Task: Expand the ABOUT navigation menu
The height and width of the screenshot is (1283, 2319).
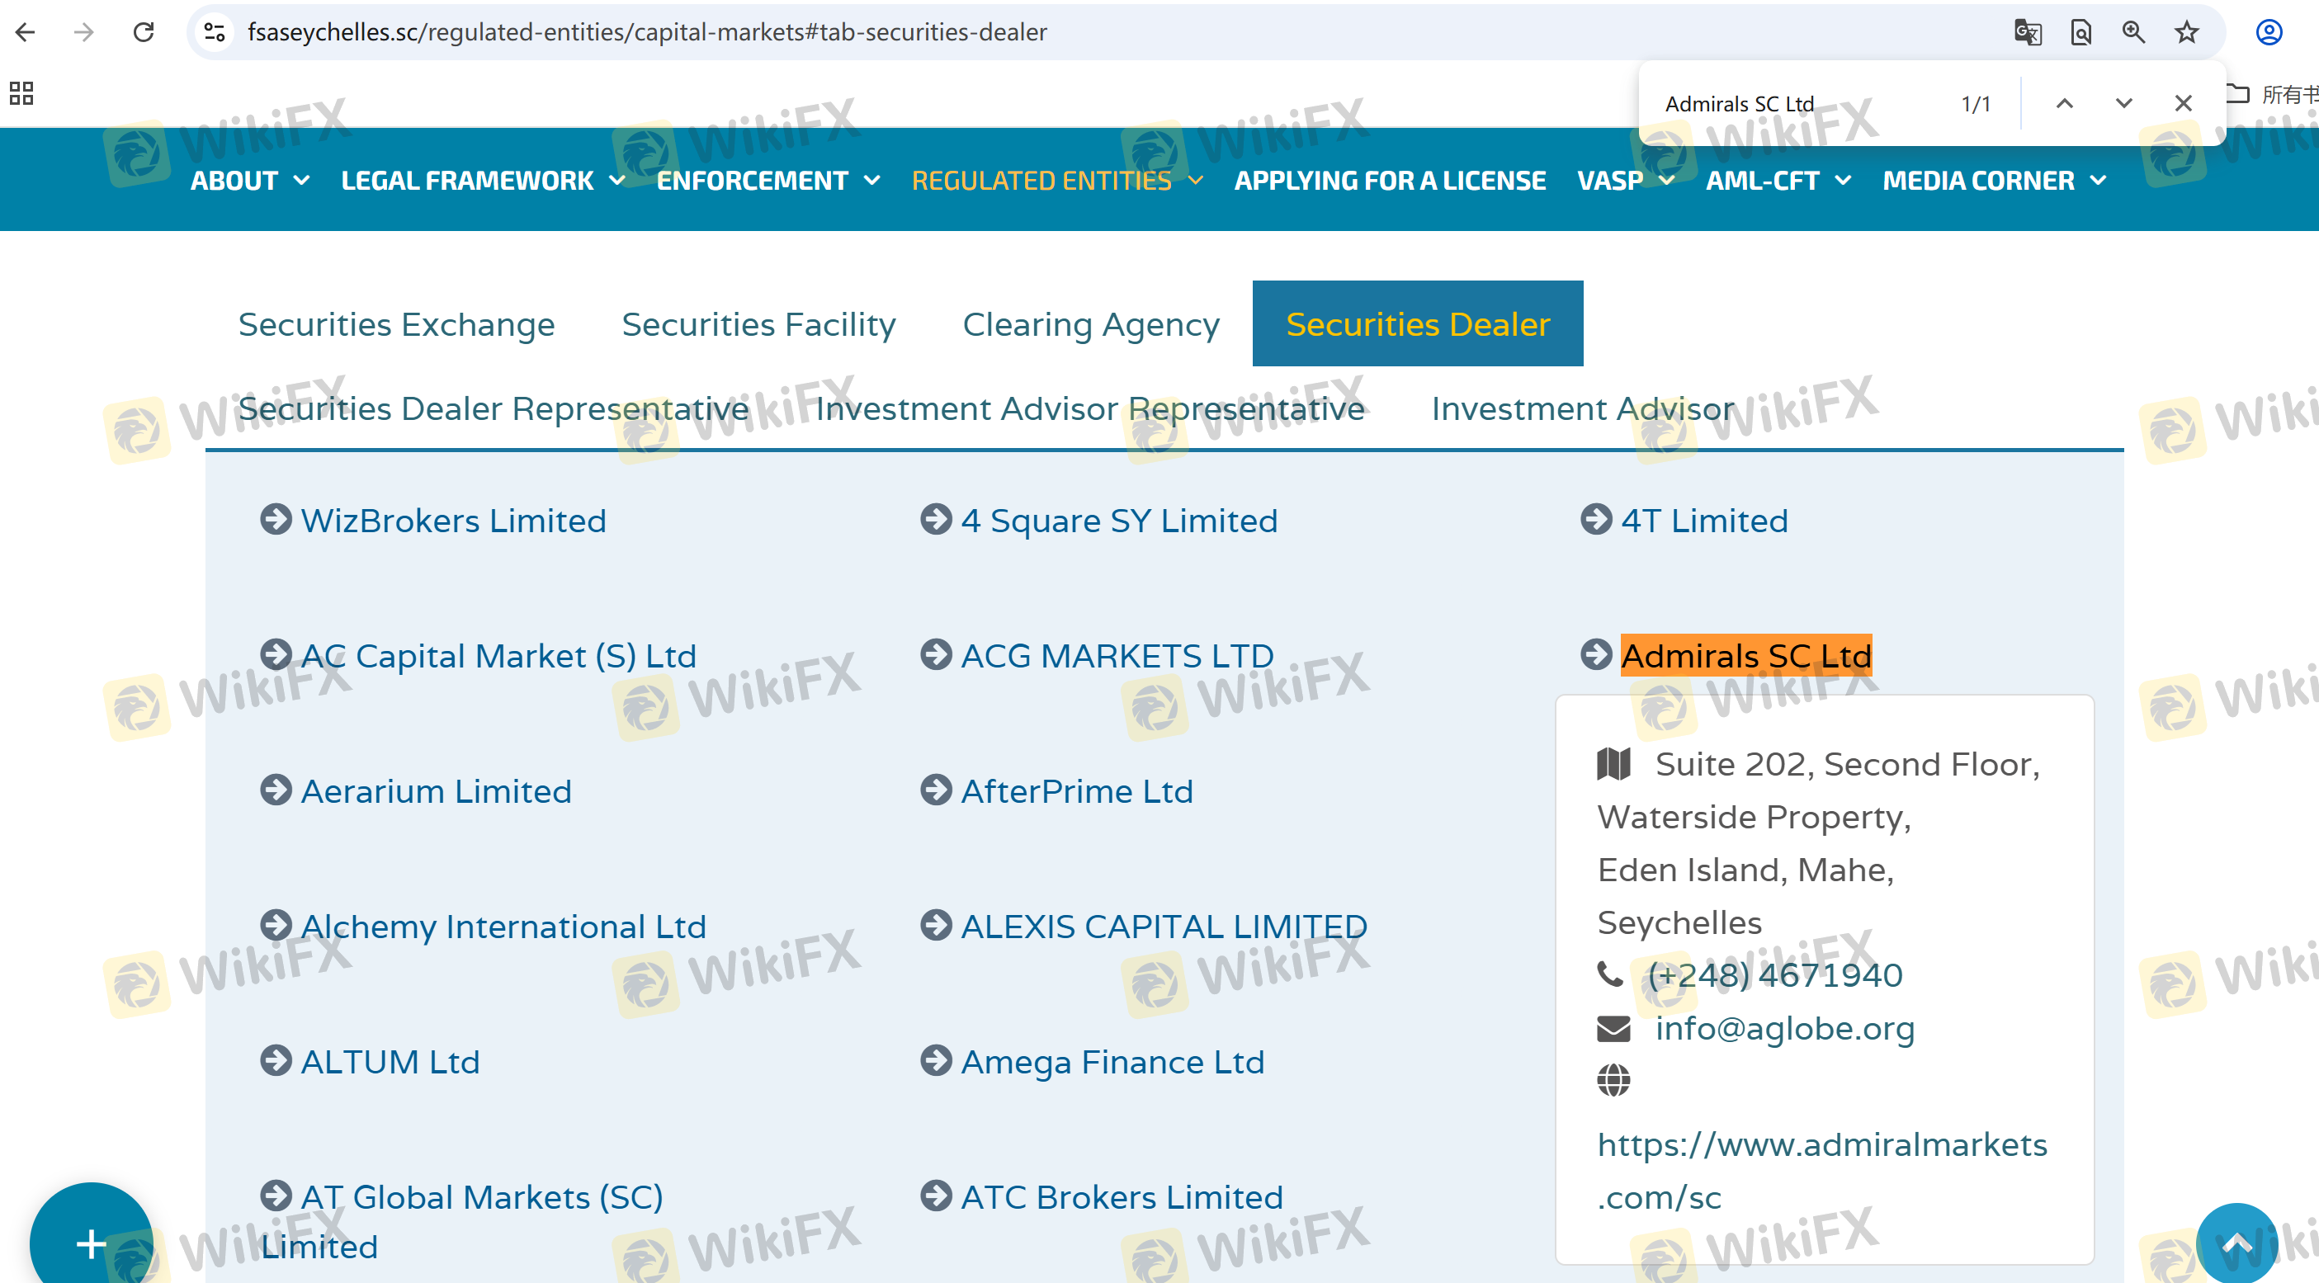Action: pyautogui.click(x=250, y=181)
